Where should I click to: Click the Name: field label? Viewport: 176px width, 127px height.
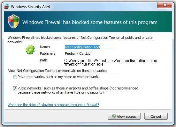point(45,47)
